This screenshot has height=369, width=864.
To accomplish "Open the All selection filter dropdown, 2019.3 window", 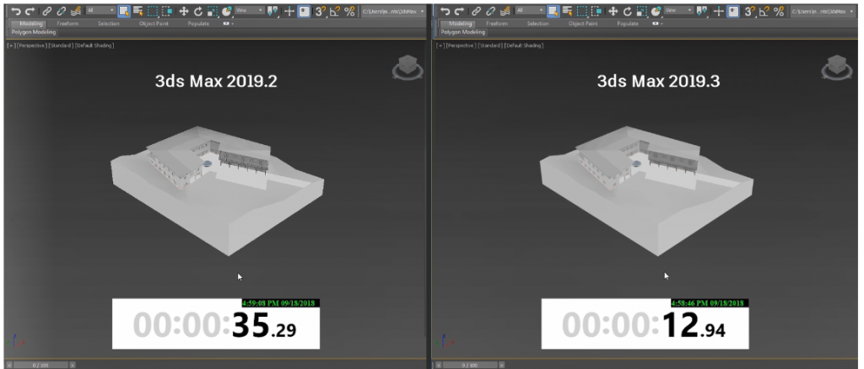I will (x=530, y=10).
